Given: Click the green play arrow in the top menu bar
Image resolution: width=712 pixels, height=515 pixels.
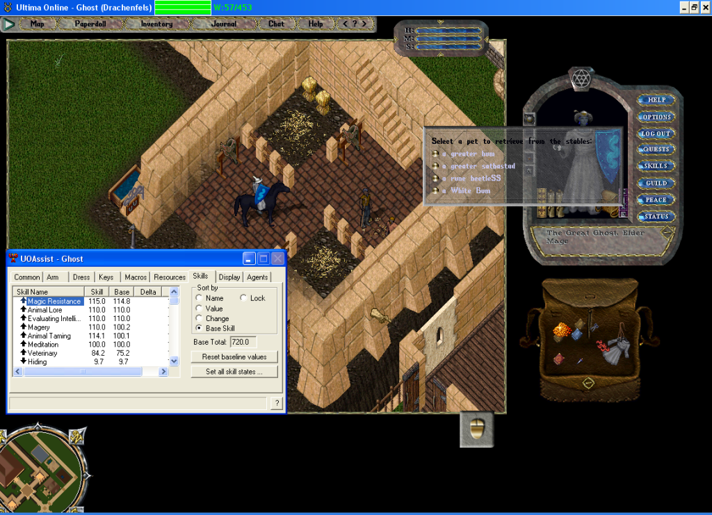Looking at the screenshot, I should pos(8,24).
